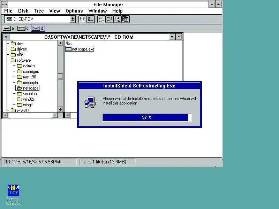This screenshot has width=279, height=209.
Task: Maximize the File Manager window
Action: [x=219, y=4]
